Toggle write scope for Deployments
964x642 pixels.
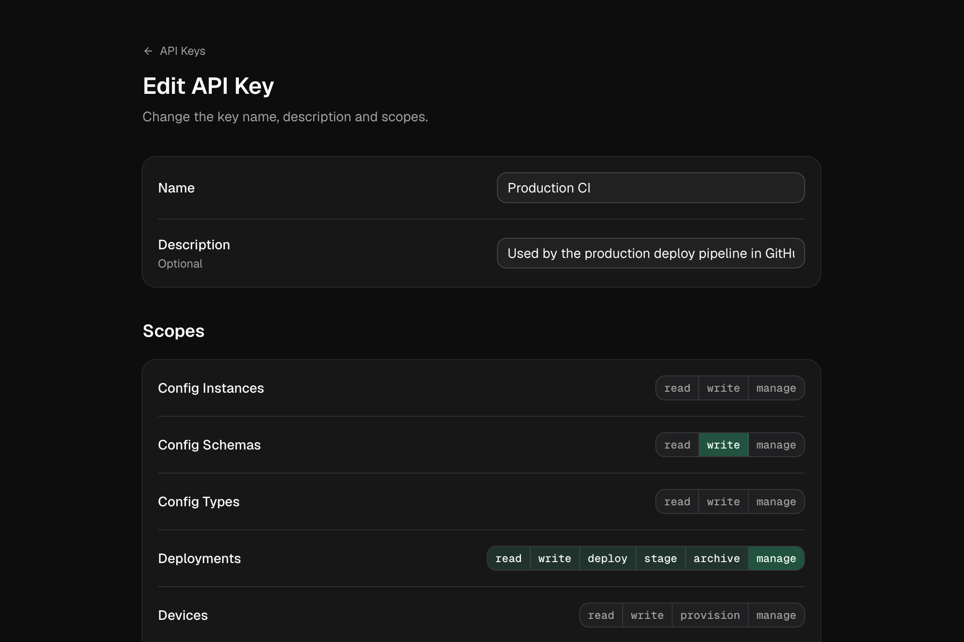[555, 558]
